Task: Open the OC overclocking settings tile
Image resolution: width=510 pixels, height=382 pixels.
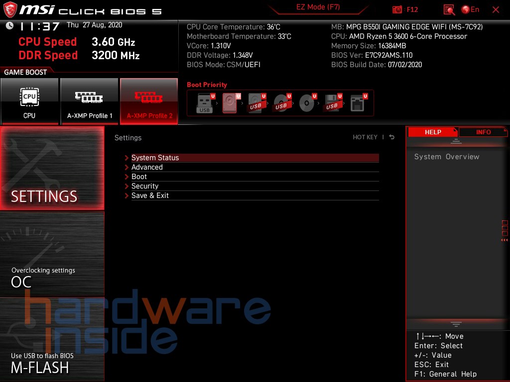Action: 52,254
